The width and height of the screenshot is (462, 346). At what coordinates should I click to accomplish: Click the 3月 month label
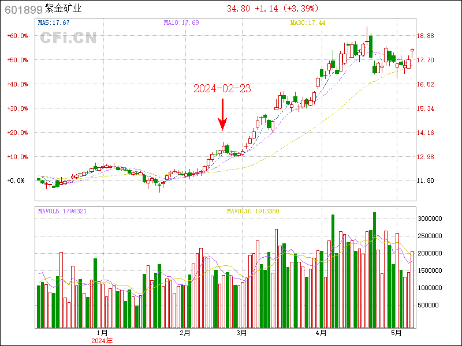point(241,333)
